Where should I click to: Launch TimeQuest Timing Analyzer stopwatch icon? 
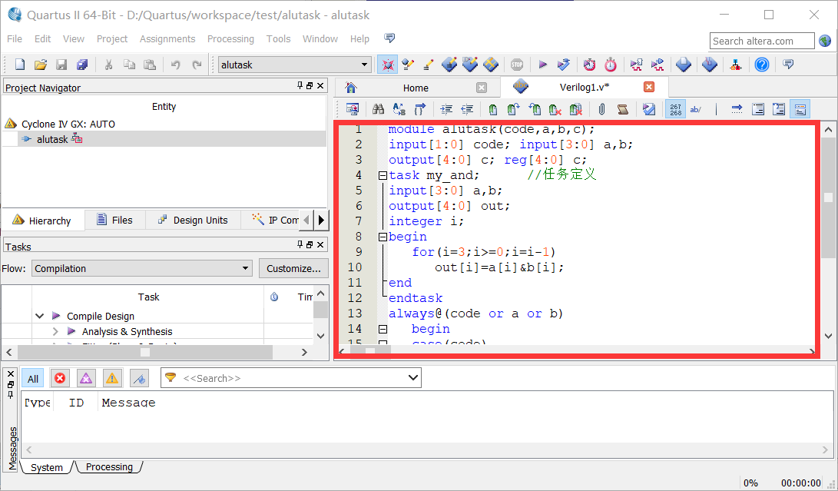click(x=611, y=65)
